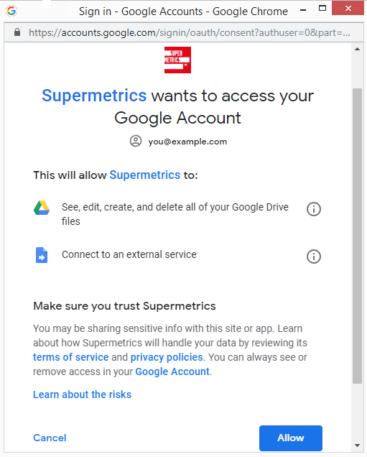This screenshot has height=457, width=367.
Task: Open Learn about the risks link
Action: click(x=82, y=394)
